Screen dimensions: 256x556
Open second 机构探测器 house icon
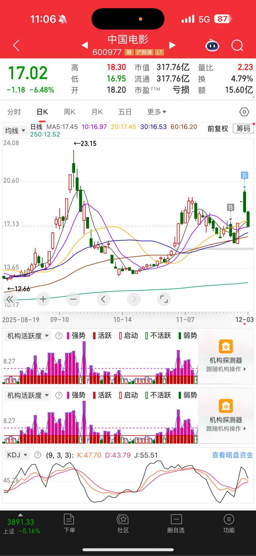click(x=226, y=406)
